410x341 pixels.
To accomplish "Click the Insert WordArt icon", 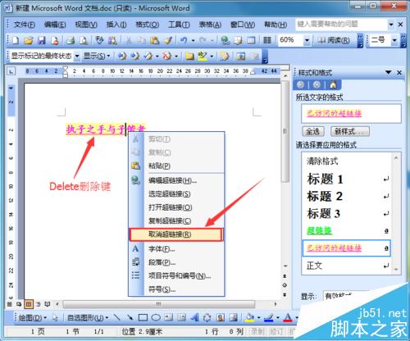I will [x=194, y=317].
